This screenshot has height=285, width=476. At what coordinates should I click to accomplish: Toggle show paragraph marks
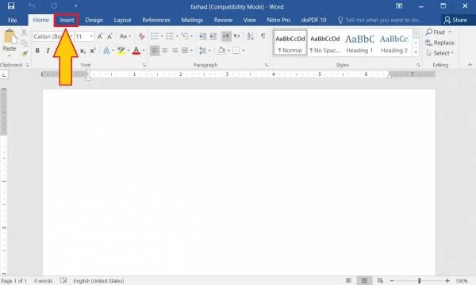point(263,36)
